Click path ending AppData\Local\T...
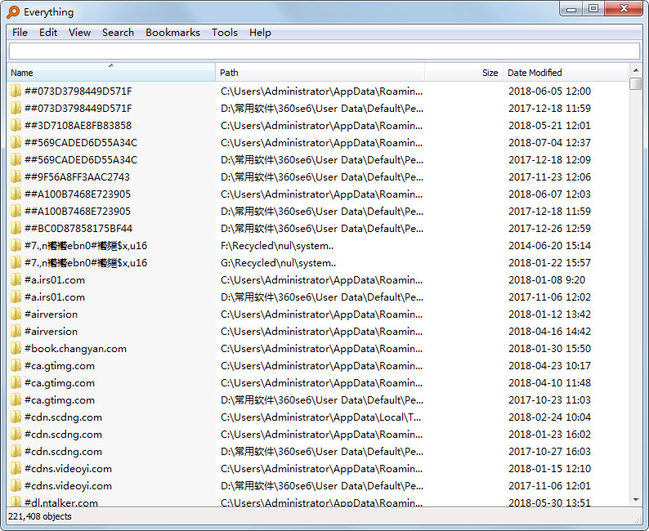649x531 pixels. (x=320, y=417)
